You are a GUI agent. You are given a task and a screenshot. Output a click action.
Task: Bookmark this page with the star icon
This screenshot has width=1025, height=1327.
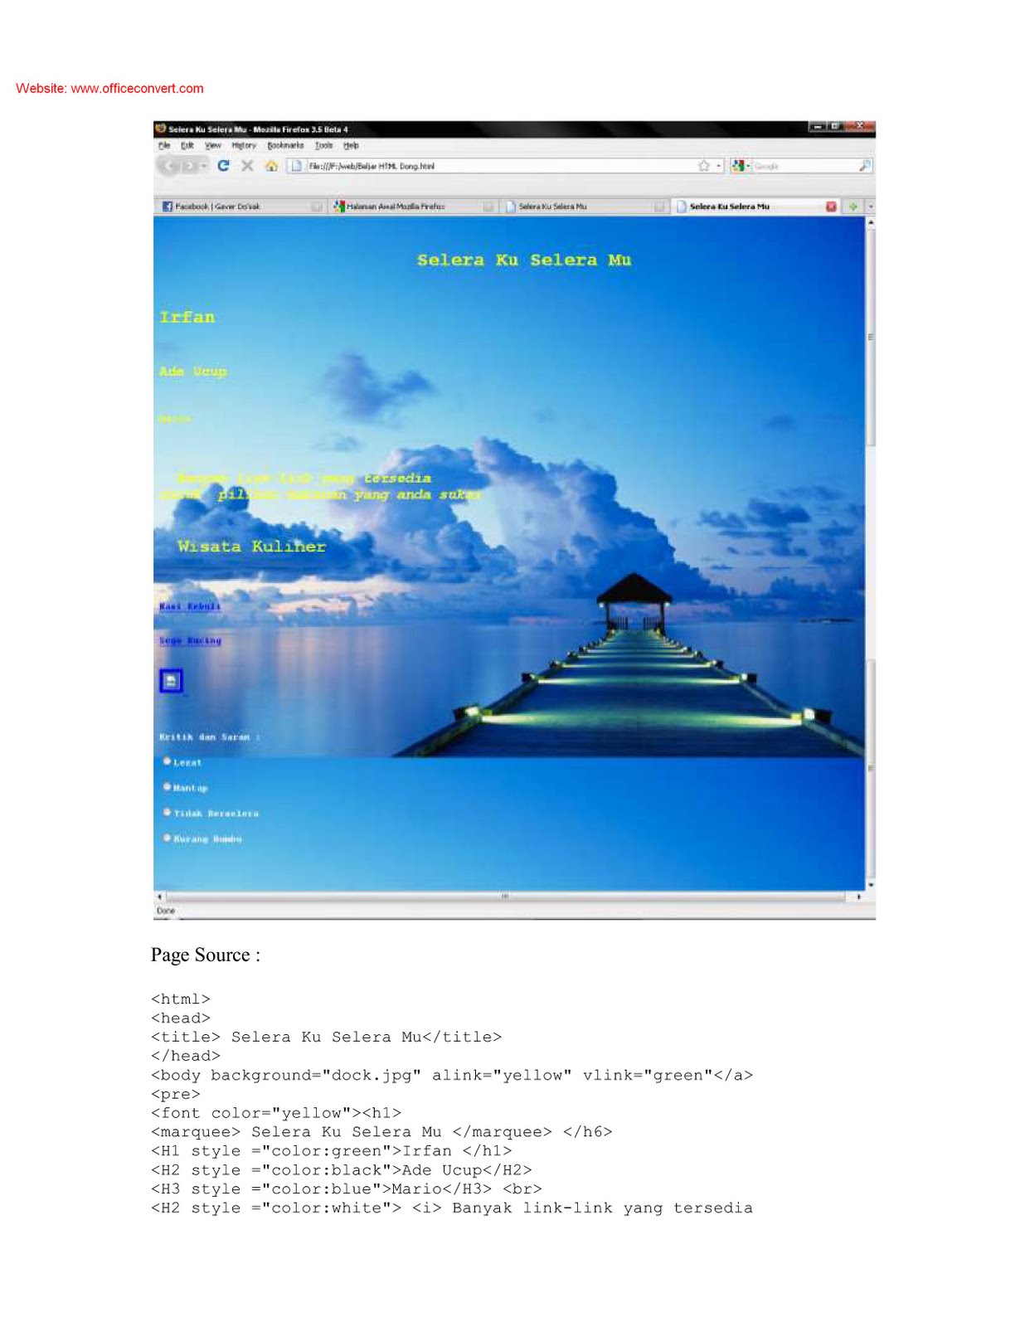pyautogui.click(x=704, y=166)
